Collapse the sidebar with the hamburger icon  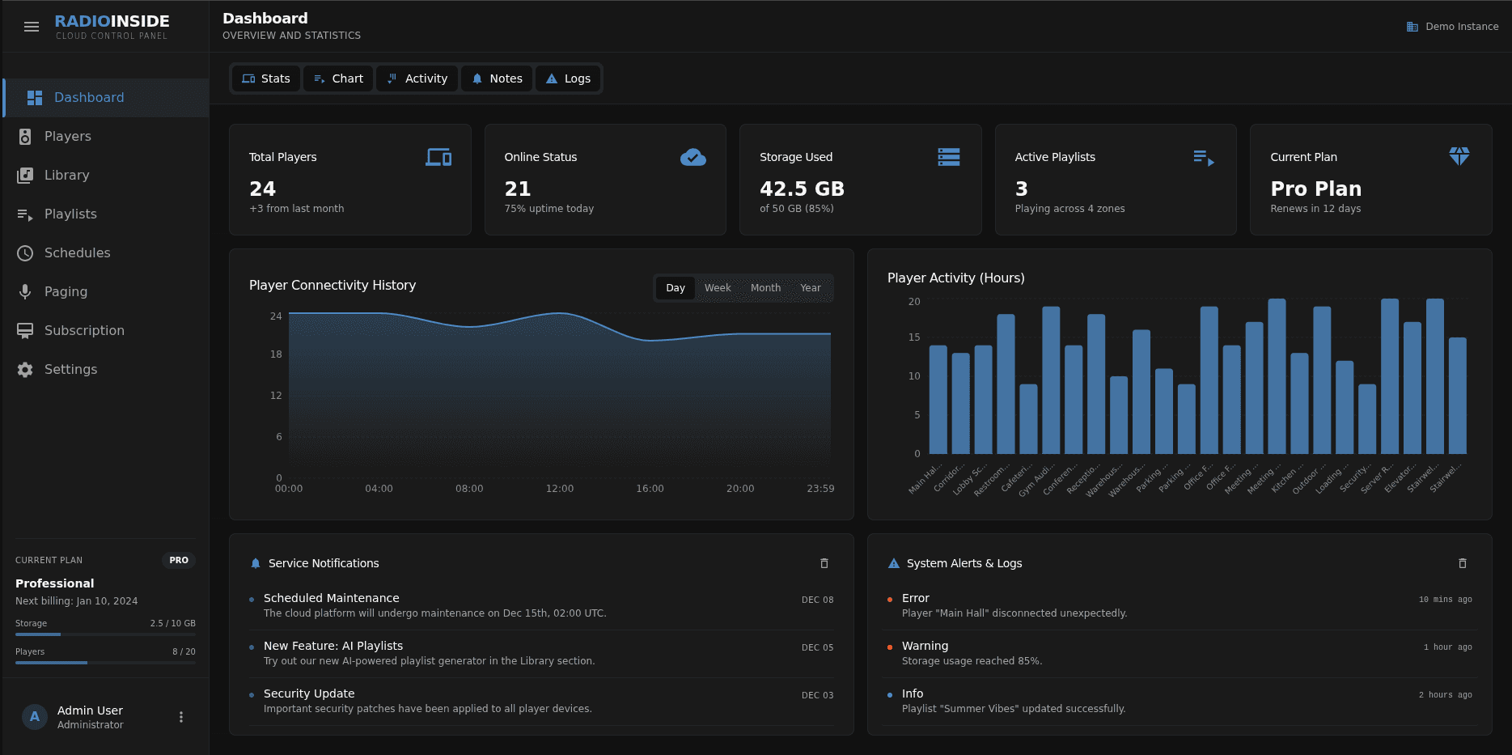pyautogui.click(x=32, y=26)
